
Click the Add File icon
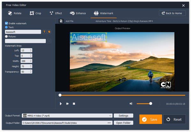(61, 21)
